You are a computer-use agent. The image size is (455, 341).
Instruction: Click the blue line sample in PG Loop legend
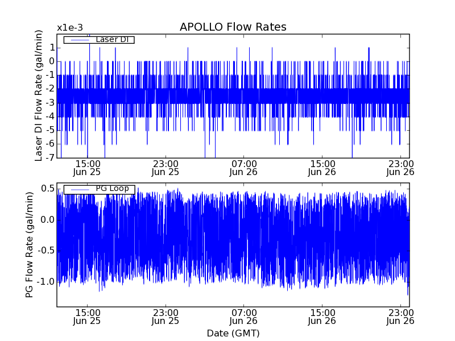click(x=79, y=189)
